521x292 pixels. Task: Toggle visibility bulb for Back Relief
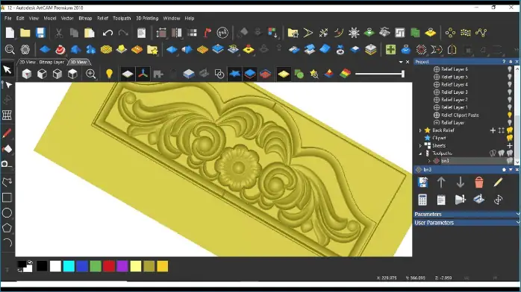click(510, 130)
